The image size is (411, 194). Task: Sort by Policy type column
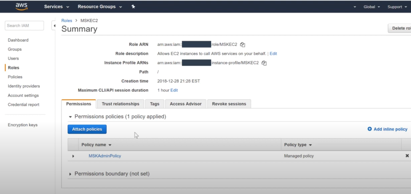pos(298,145)
